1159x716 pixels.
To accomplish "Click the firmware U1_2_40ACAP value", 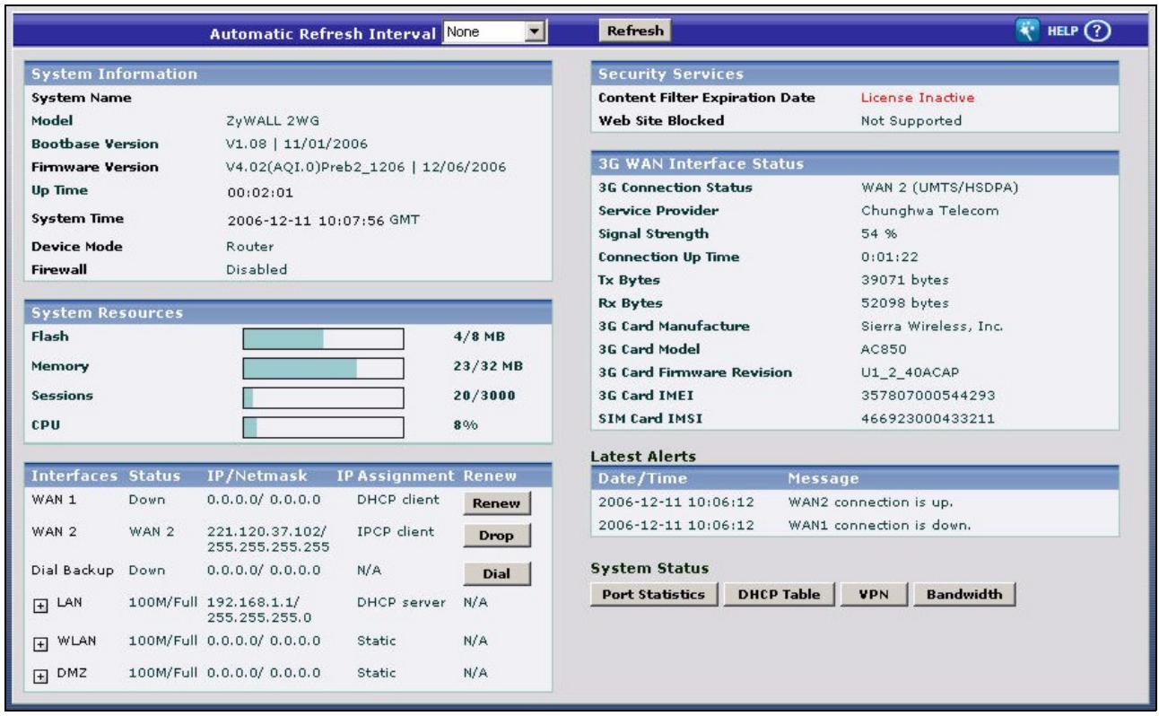I will [x=908, y=372].
